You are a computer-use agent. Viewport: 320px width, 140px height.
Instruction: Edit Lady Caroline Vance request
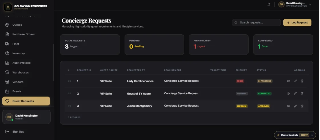[x=295, y=81]
